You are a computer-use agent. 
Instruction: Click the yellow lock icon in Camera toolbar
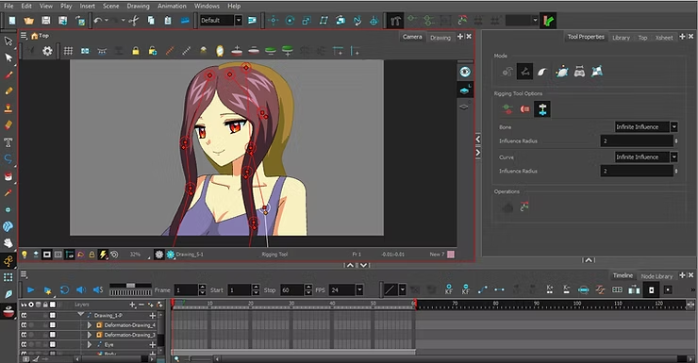click(x=136, y=51)
